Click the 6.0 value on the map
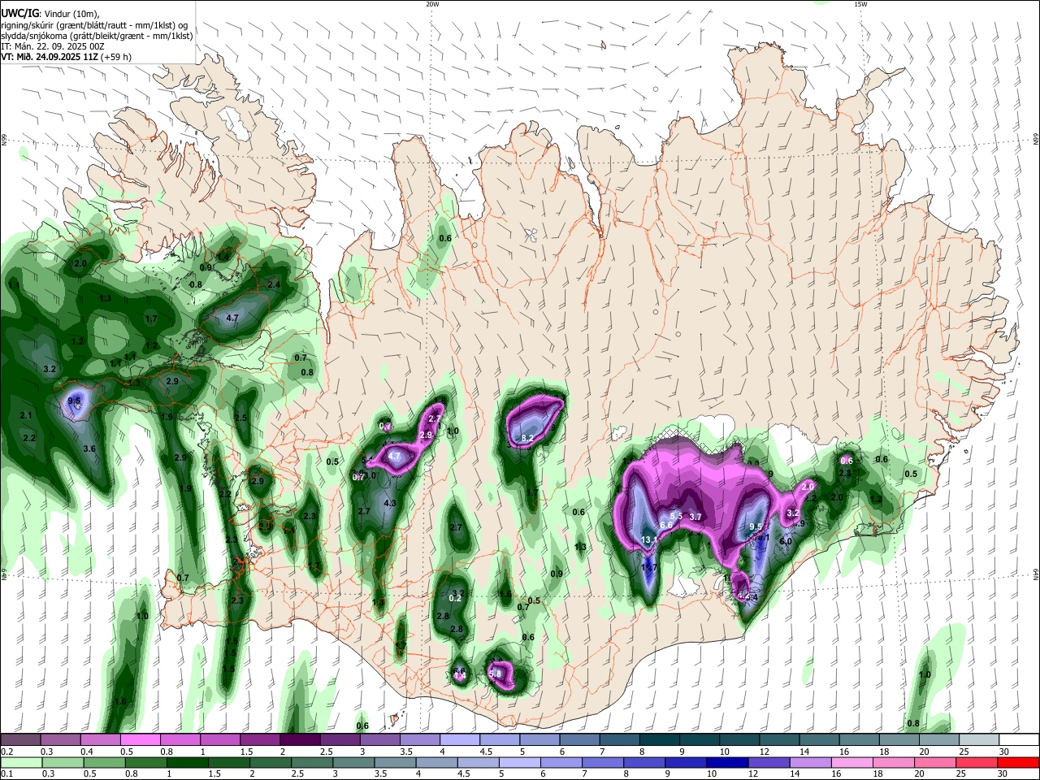The height and width of the screenshot is (780, 1040). click(x=786, y=541)
